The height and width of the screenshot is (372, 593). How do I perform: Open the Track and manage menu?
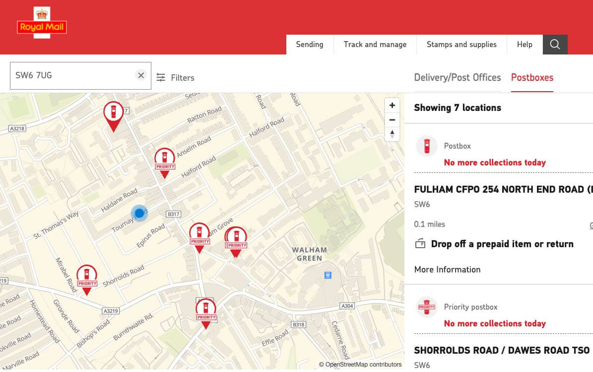375,44
